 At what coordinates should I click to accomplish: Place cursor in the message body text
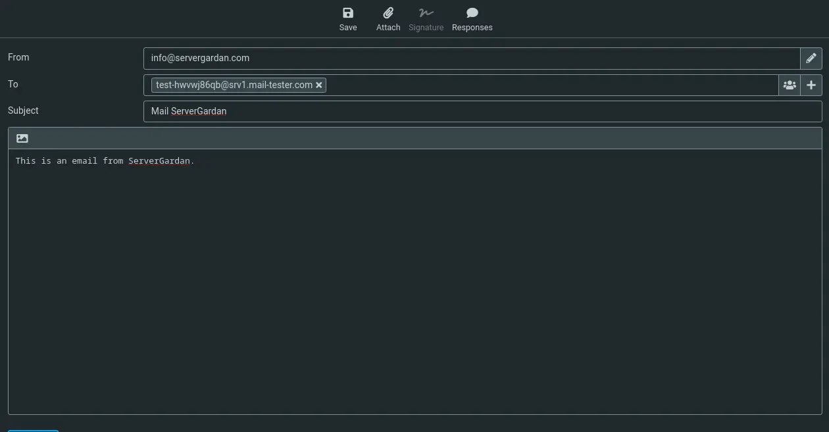pos(414,281)
